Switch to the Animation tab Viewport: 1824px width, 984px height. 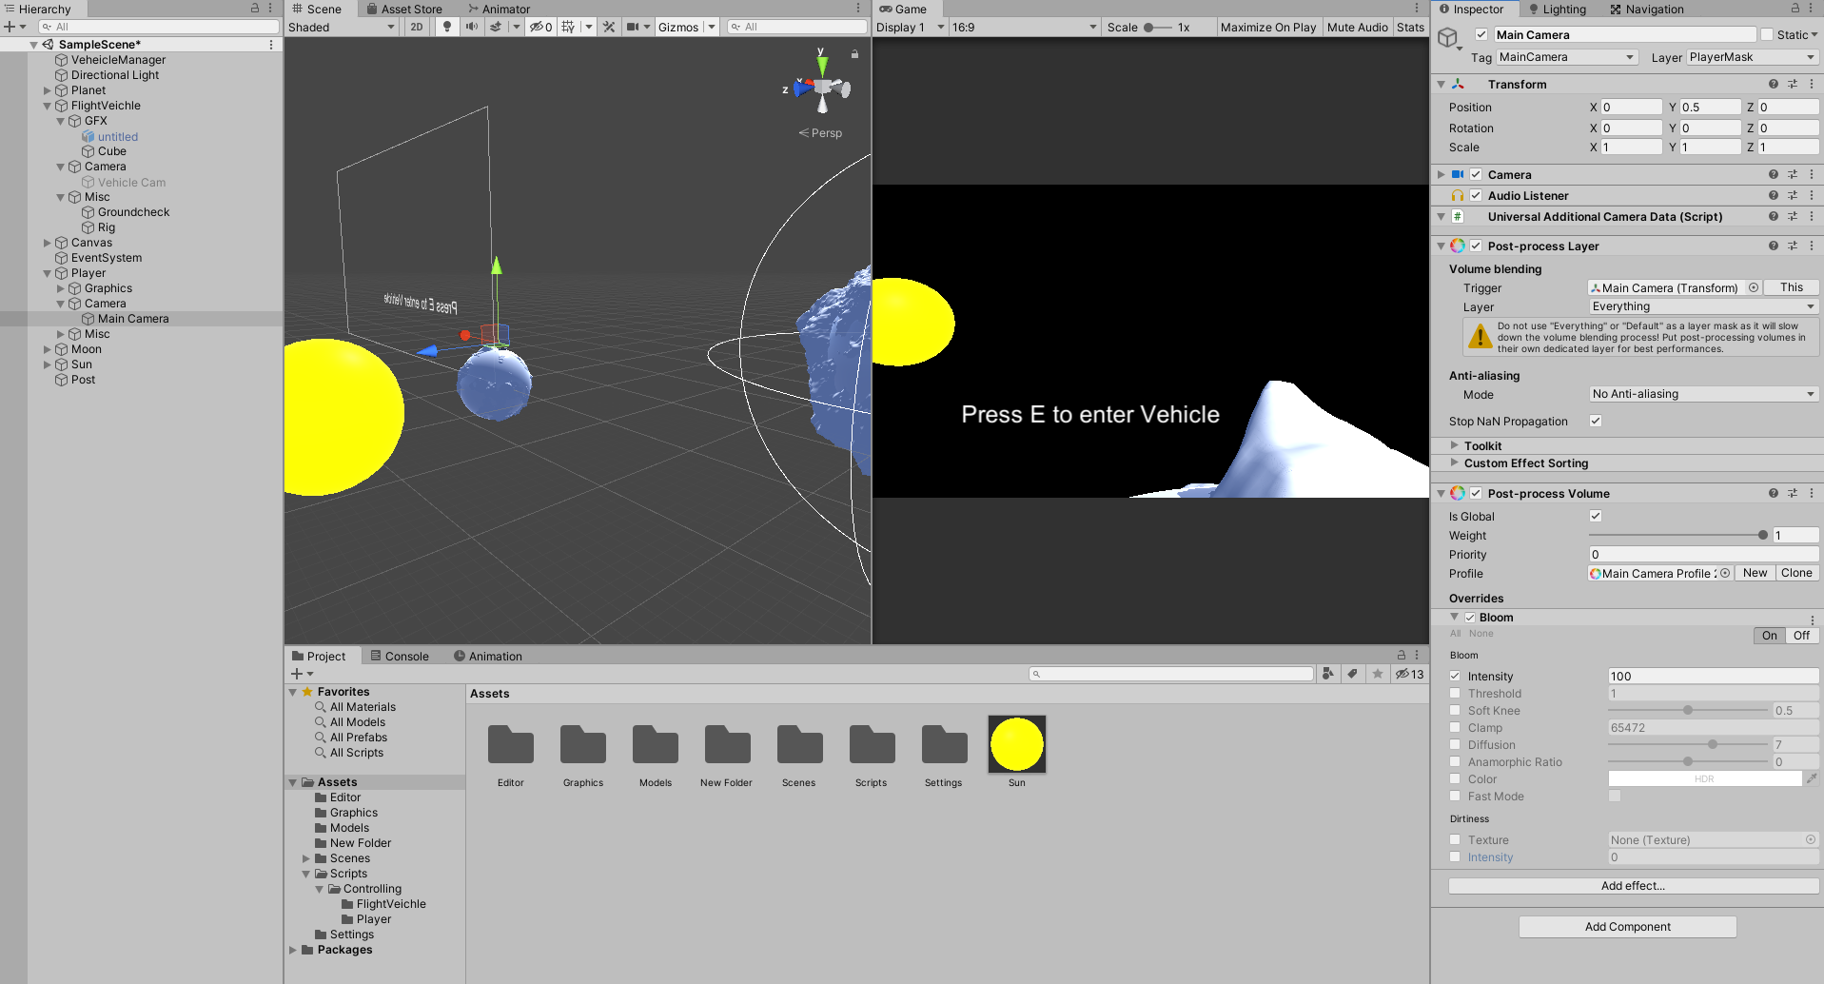click(x=487, y=656)
